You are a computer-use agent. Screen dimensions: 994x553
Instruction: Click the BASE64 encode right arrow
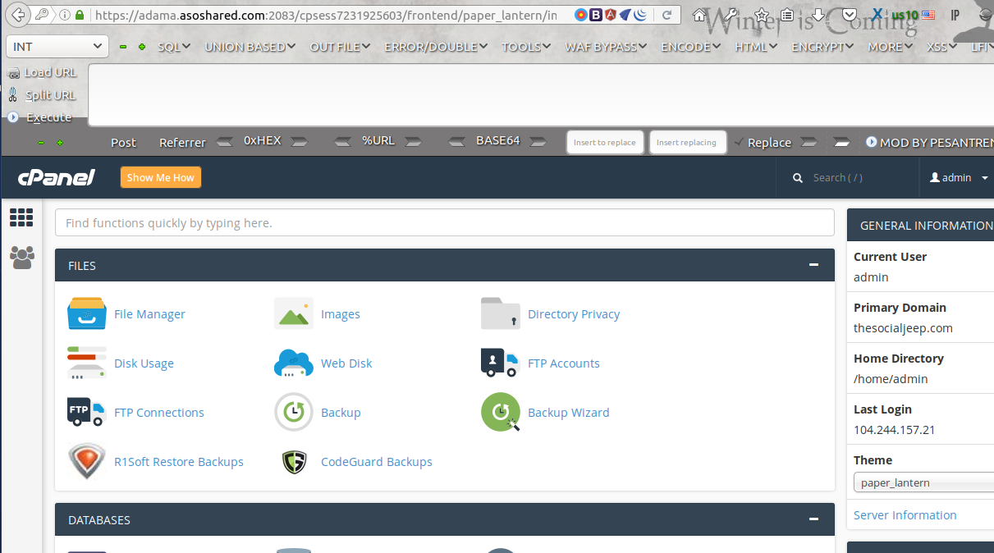tap(538, 142)
